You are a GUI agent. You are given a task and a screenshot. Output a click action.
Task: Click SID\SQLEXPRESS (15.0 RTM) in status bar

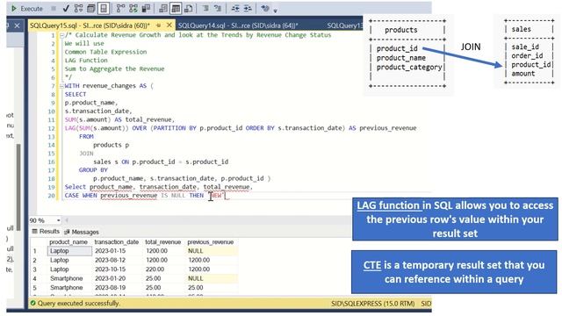(372, 304)
